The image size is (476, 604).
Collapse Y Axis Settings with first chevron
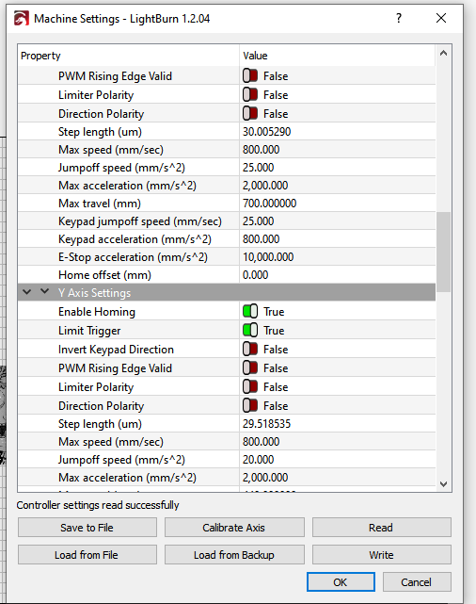[27, 292]
